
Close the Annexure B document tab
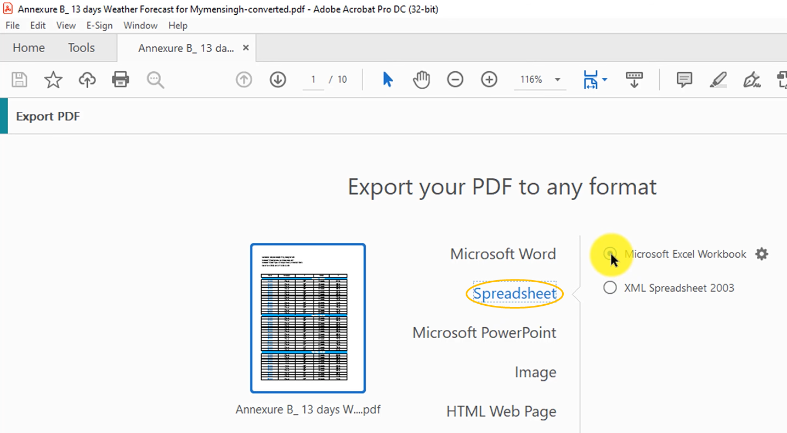246,48
